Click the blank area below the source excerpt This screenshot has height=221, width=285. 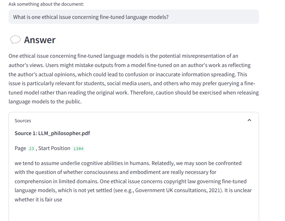(x=133, y=213)
